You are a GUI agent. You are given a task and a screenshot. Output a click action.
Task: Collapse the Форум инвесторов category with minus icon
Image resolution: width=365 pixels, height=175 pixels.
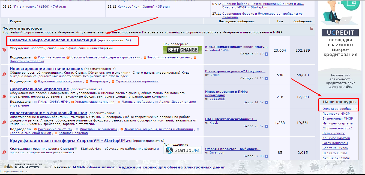tap(312, 28)
